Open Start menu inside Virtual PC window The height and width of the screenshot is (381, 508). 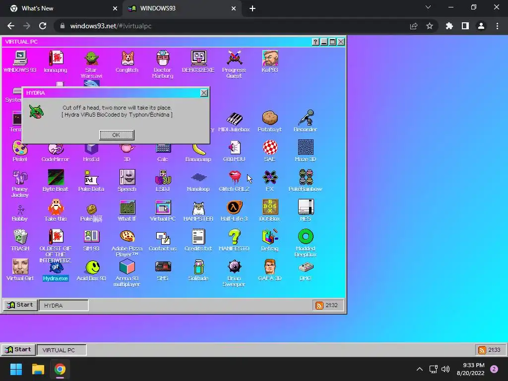point(20,305)
